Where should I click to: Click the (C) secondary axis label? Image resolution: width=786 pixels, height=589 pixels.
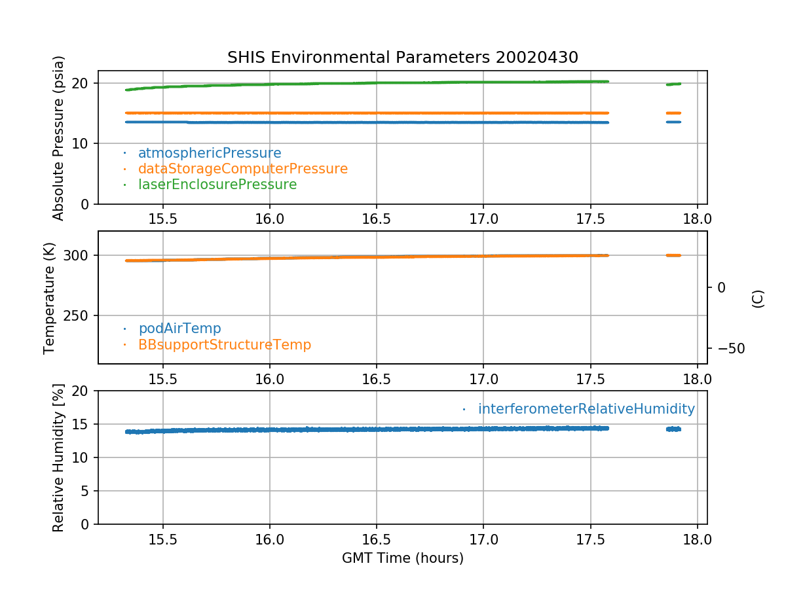tap(758, 298)
